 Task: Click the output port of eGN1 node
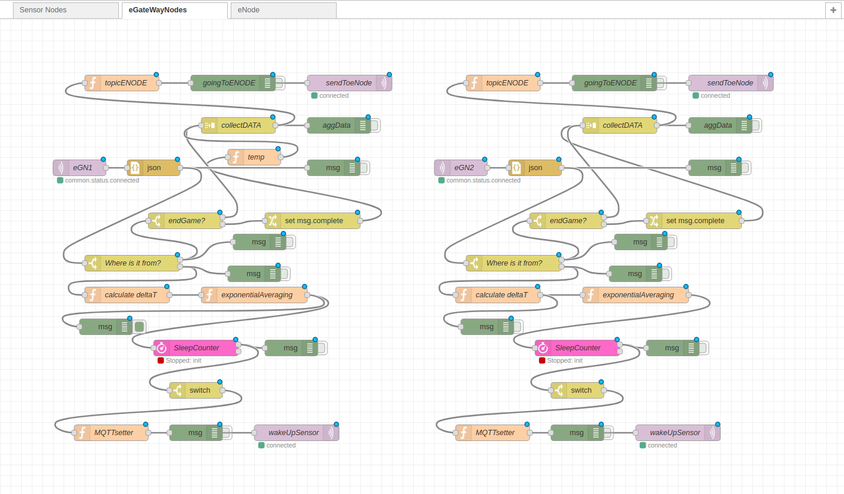click(106, 168)
